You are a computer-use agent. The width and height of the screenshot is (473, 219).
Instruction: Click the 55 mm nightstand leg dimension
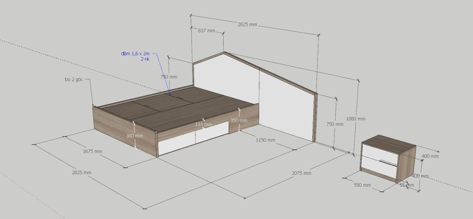click(406, 185)
